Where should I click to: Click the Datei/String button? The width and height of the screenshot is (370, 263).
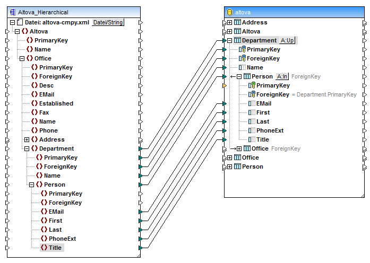click(x=108, y=22)
